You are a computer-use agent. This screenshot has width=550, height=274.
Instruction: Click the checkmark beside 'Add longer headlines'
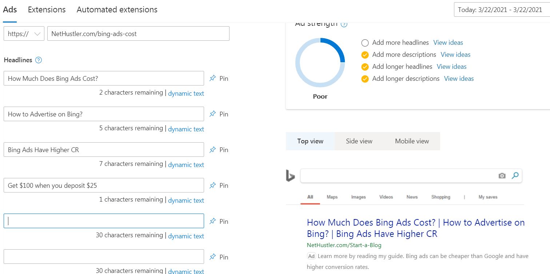tap(365, 67)
